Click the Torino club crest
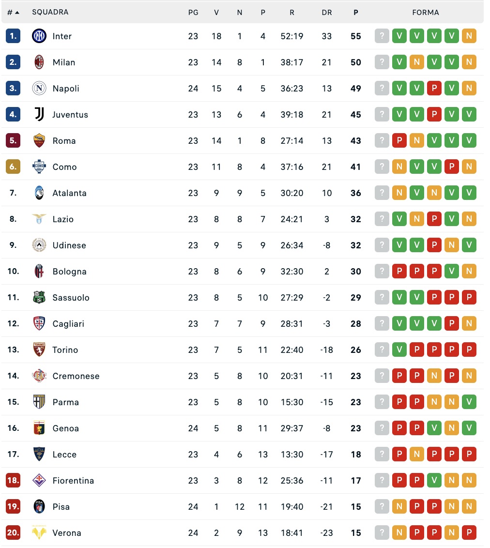The image size is (490, 548). (x=39, y=350)
